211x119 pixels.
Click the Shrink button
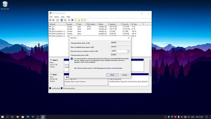[112, 75]
